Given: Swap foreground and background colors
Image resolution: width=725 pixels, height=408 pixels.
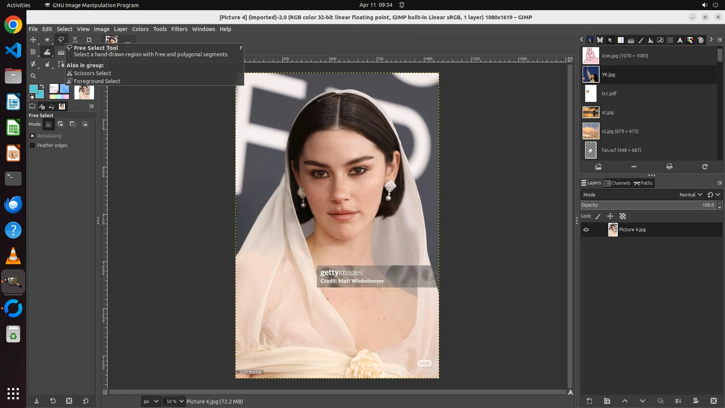Looking at the screenshot, I should pyautogui.click(x=42, y=87).
